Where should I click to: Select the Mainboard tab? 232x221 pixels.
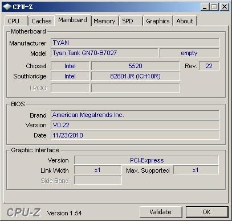coord(73,20)
